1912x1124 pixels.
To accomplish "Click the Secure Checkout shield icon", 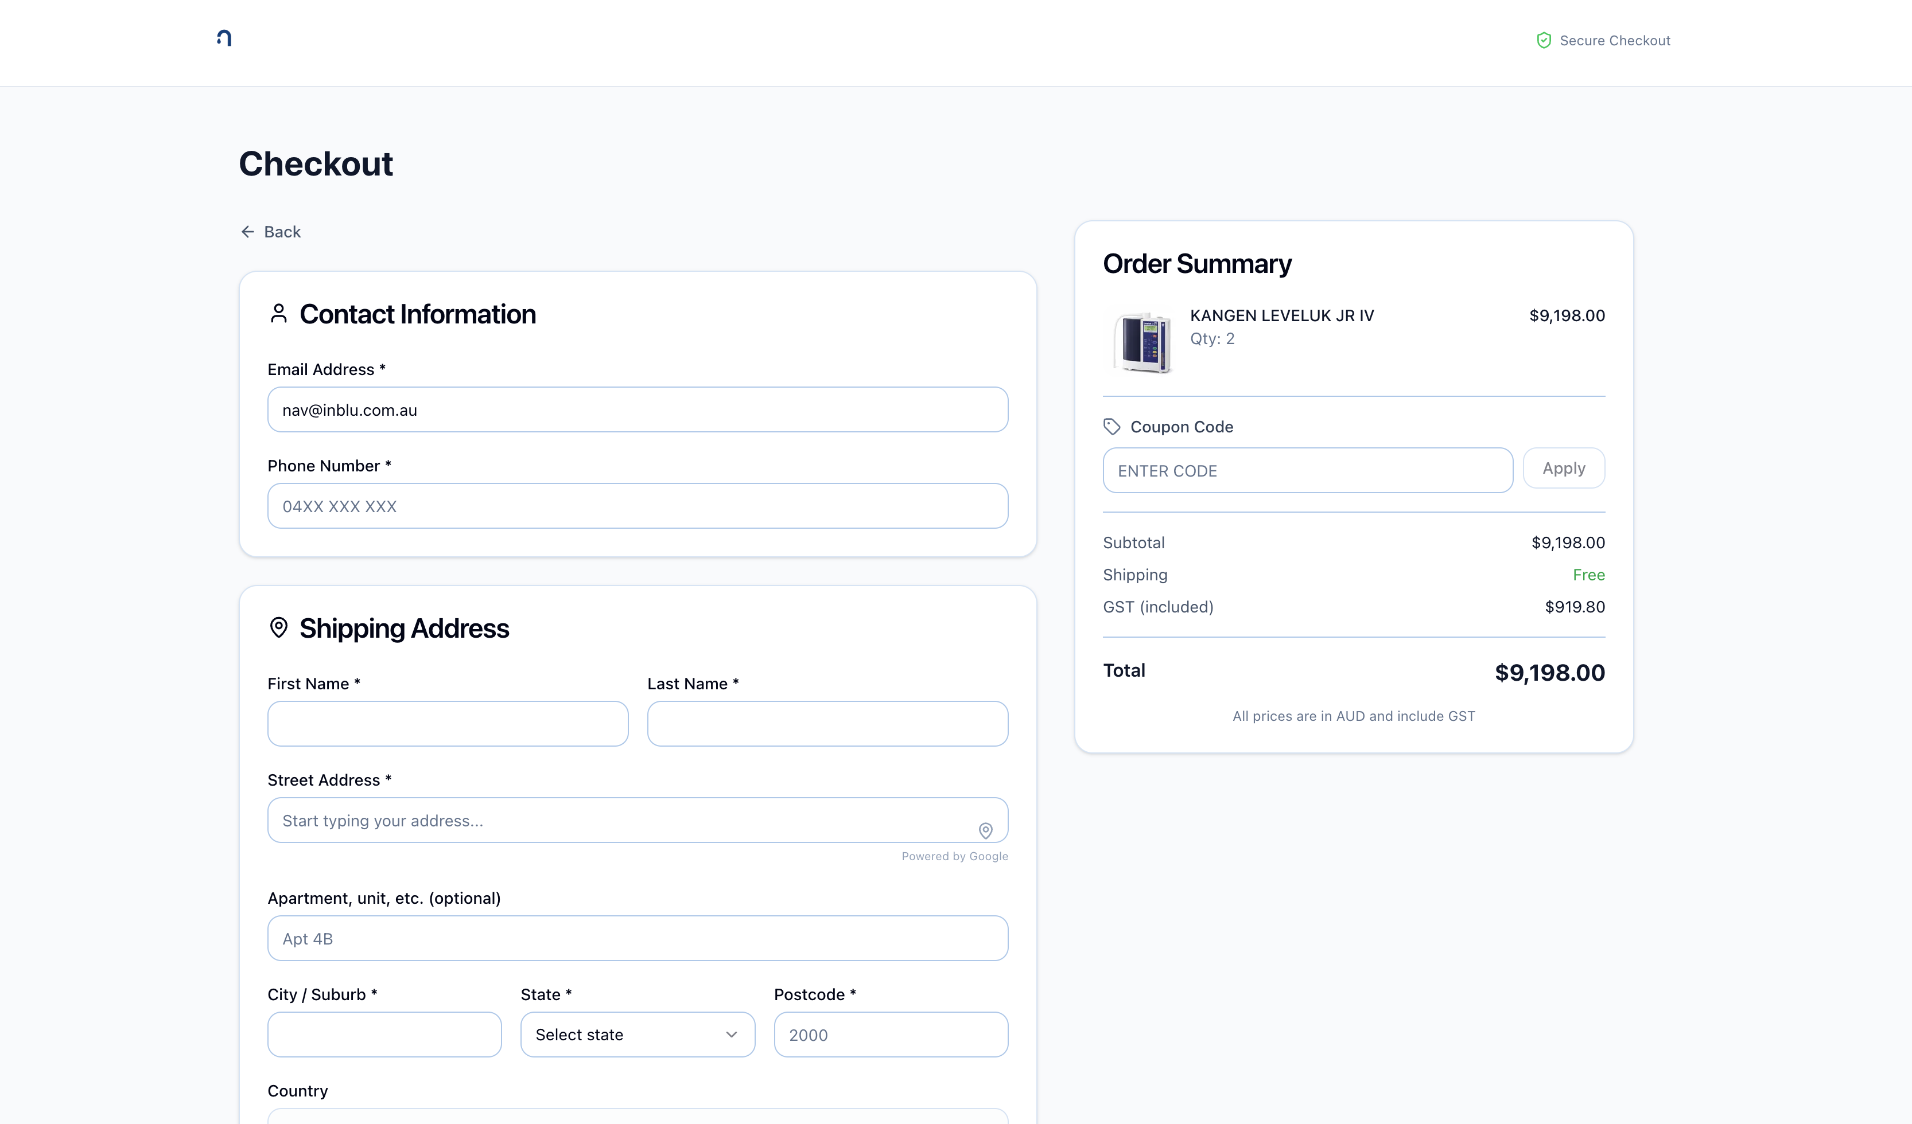I will point(1543,40).
